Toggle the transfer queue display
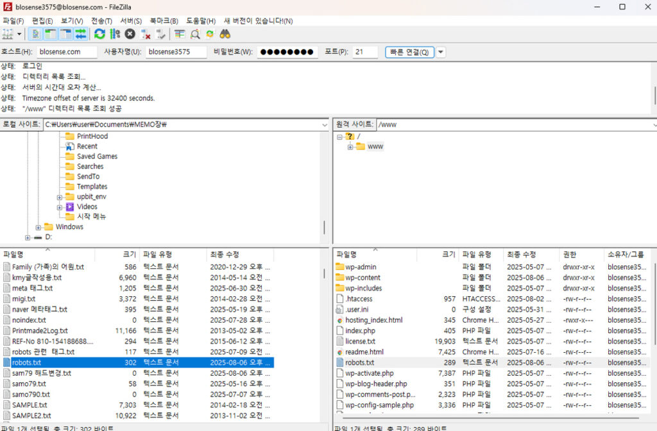657x431 pixels. pyautogui.click(x=81, y=35)
